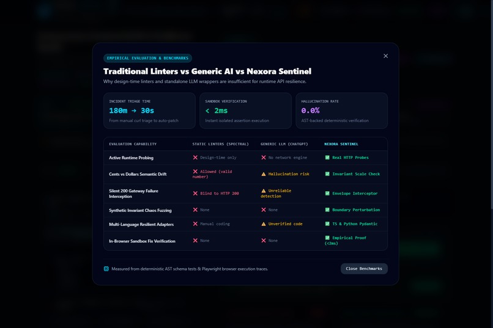493x328 pixels.
Task: Click the Generic LLM X icon in Chaos Fuzzing row
Action: coord(264,210)
